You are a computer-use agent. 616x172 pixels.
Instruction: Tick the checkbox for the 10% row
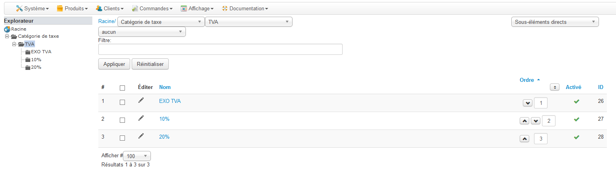[122, 120]
